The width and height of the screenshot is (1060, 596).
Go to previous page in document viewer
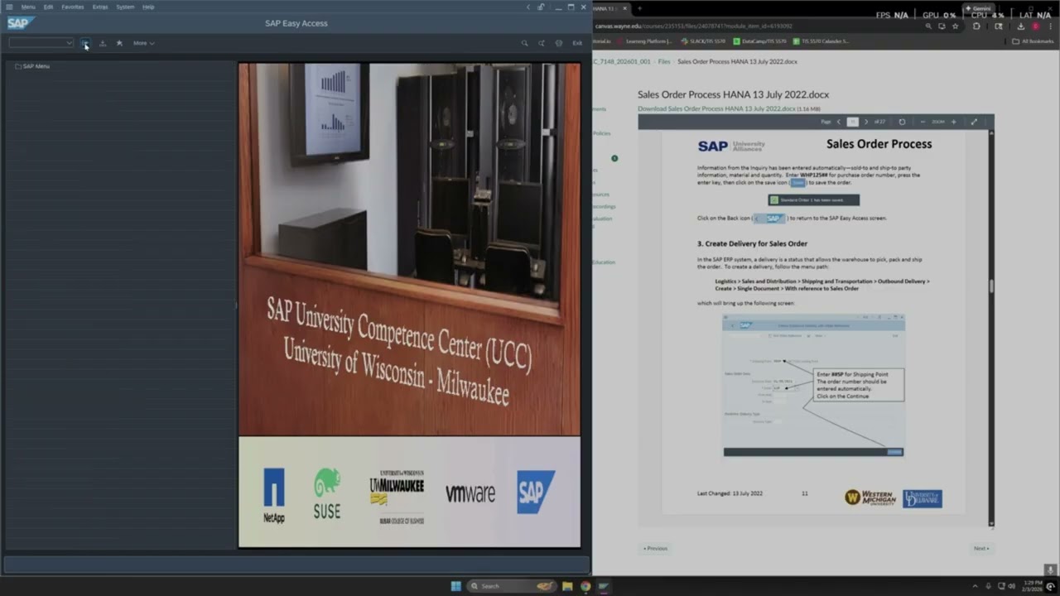(838, 122)
